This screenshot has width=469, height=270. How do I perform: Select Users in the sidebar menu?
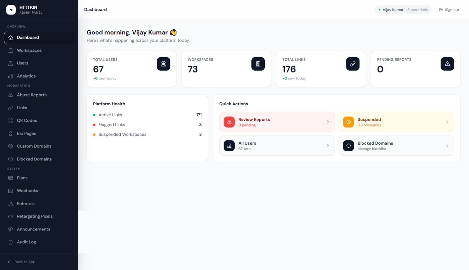(39, 63)
